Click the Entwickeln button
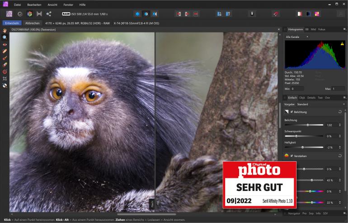Image resolution: width=348 pixels, height=223 pixels. click(12, 23)
